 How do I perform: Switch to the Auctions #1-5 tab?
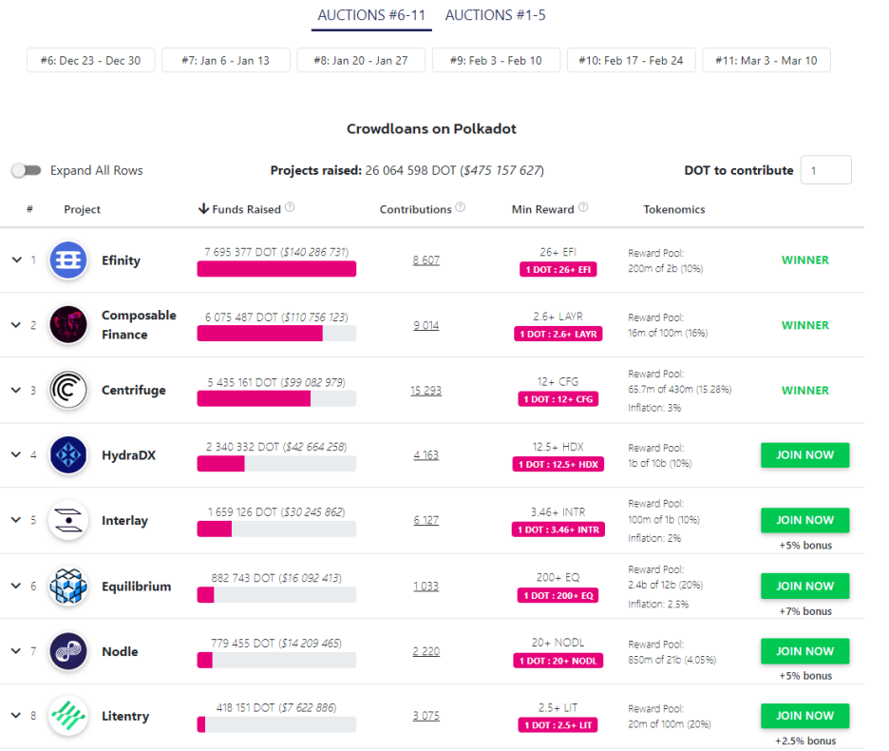click(495, 15)
